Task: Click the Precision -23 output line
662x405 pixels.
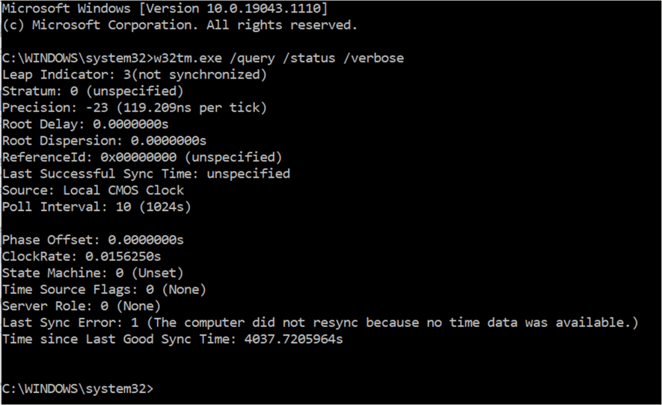Action: pos(134,108)
